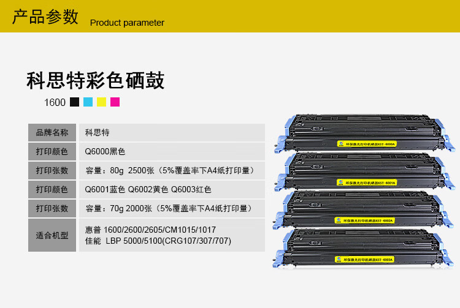The image size is (460, 308).
Task: Select the 80g 2500张 capacity row
Action: pos(172,170)
